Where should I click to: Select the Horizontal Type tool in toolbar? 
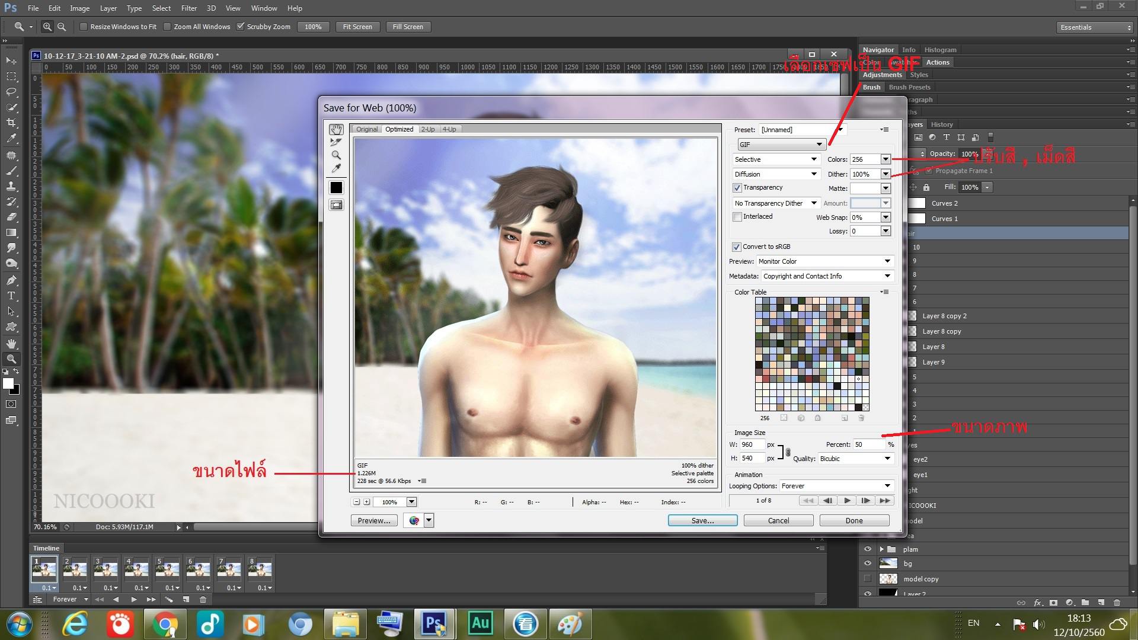11,296
